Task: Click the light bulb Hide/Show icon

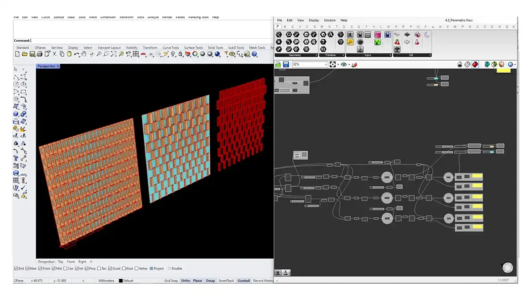Action: 173,54
